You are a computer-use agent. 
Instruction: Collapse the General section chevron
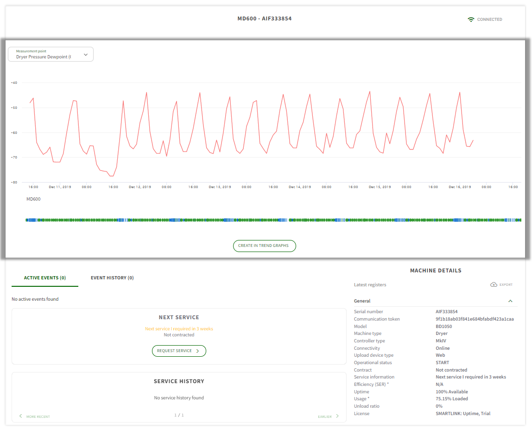(x=510, y=301)
